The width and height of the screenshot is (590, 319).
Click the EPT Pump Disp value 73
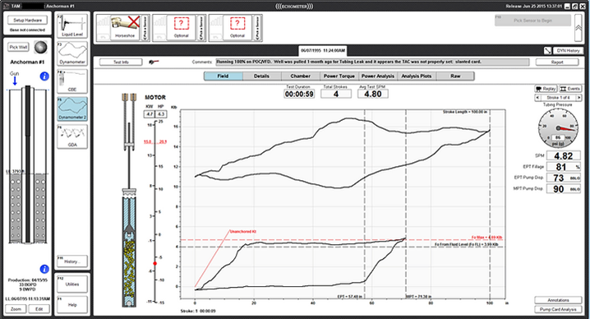(x=563, y=178)
